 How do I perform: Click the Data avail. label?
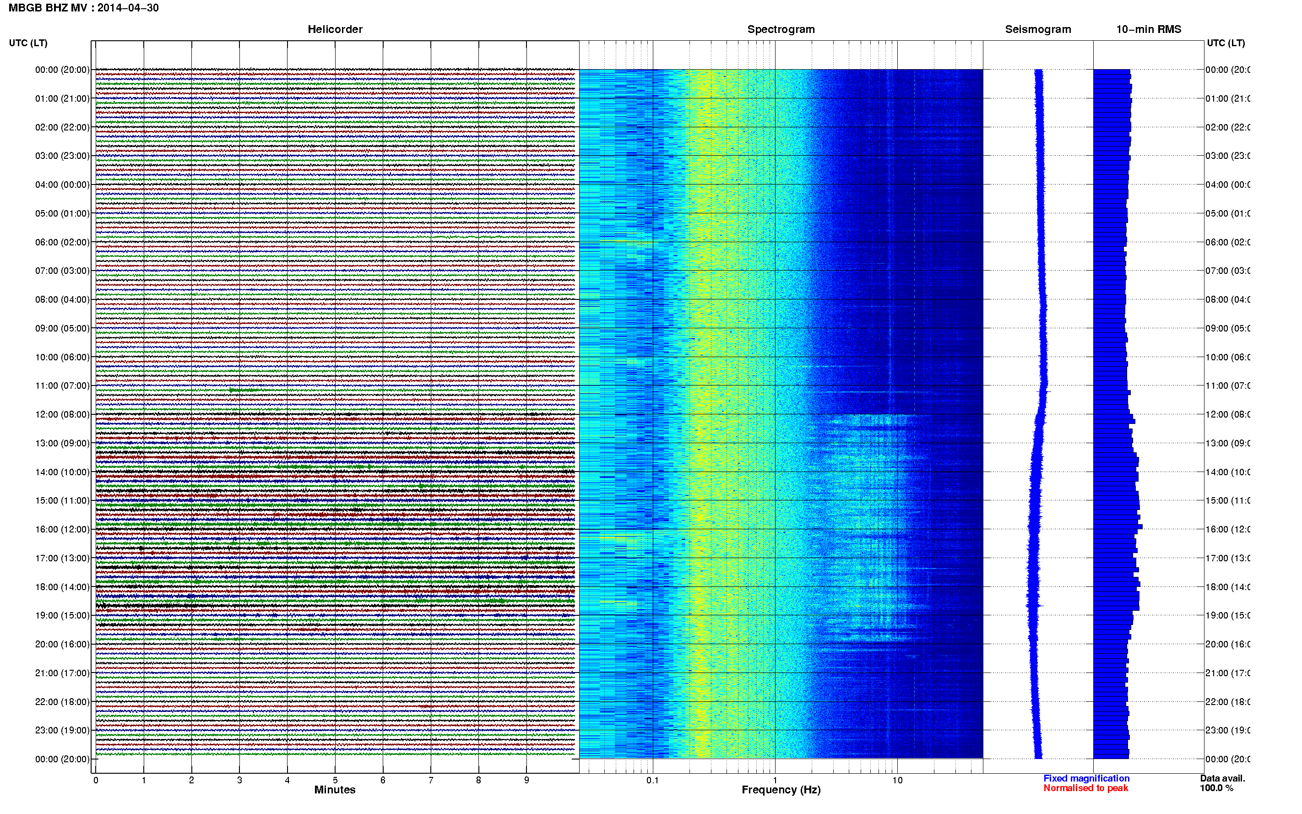click(x=1222, y=778)
